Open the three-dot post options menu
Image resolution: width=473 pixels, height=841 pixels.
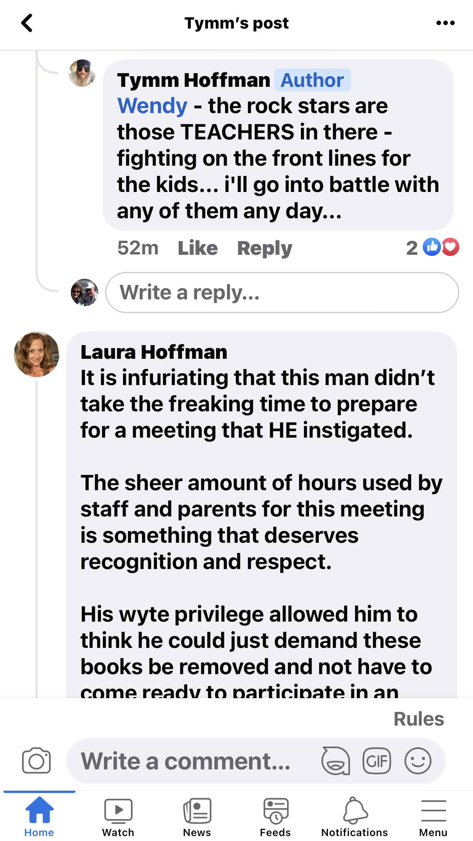pos(445,23)
